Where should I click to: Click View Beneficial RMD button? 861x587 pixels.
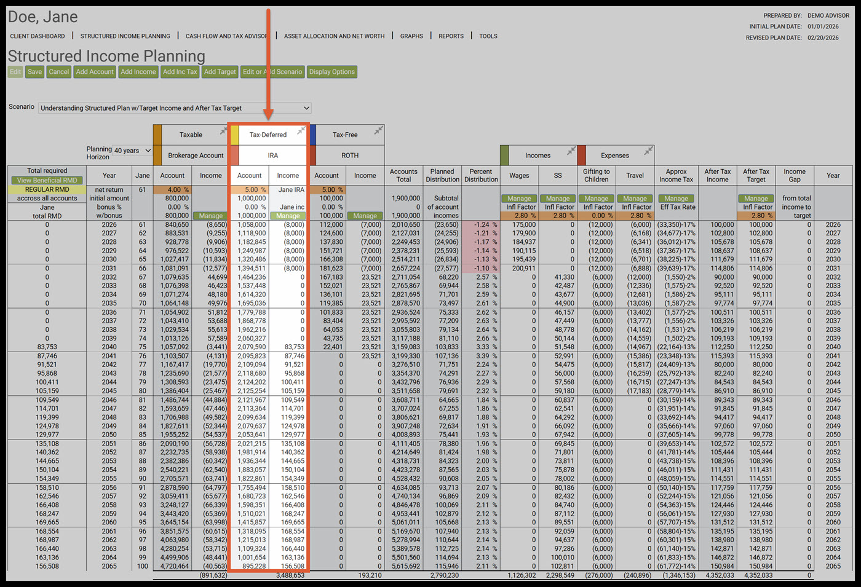point(47,181)
